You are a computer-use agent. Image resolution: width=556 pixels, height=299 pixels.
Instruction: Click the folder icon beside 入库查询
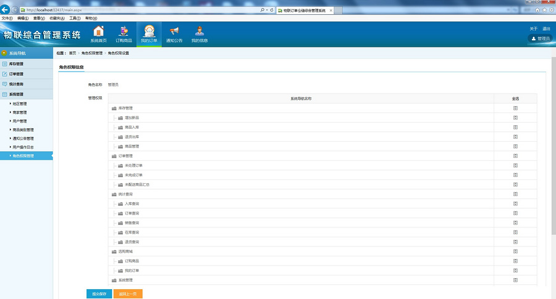(x=120, y=204)
